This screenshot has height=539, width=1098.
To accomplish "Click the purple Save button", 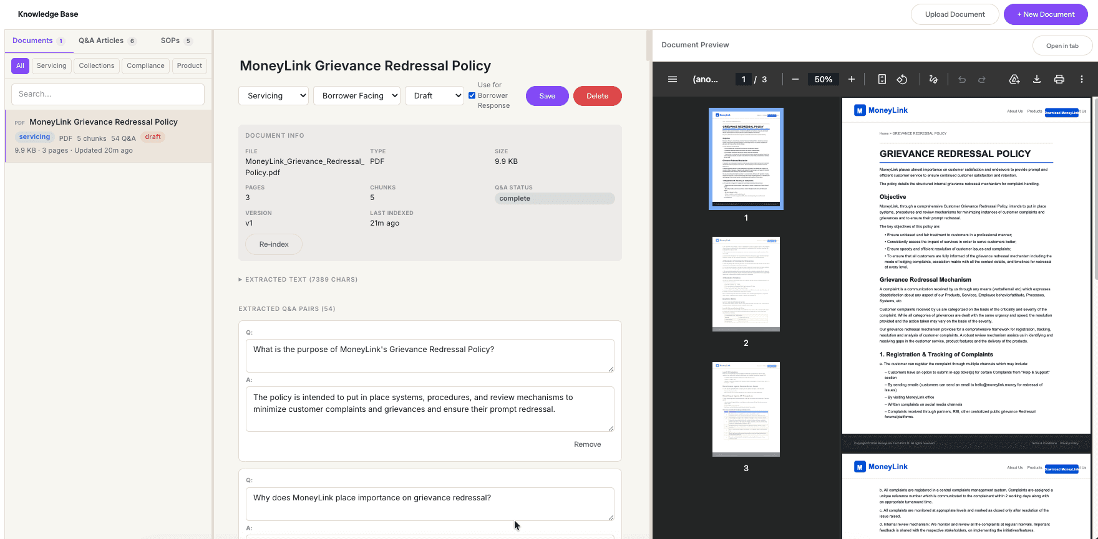I will 547,96.
